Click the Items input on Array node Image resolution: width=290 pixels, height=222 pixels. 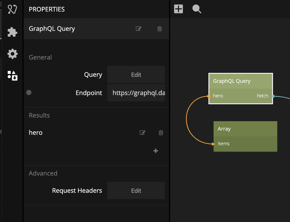coord(224,144)
